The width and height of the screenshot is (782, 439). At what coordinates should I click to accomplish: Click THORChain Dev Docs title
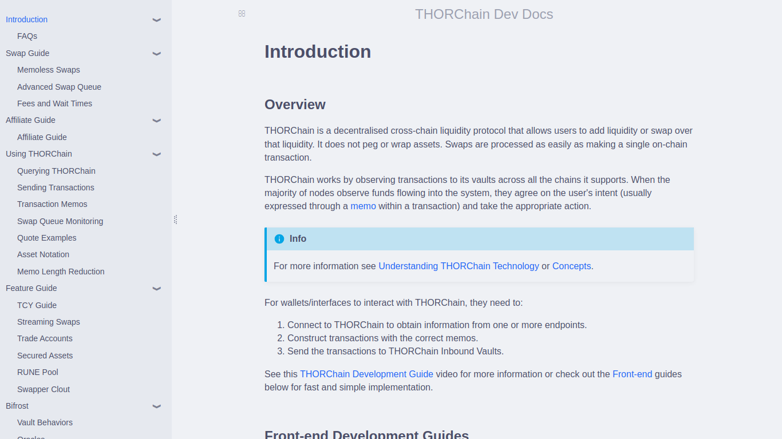484,14
